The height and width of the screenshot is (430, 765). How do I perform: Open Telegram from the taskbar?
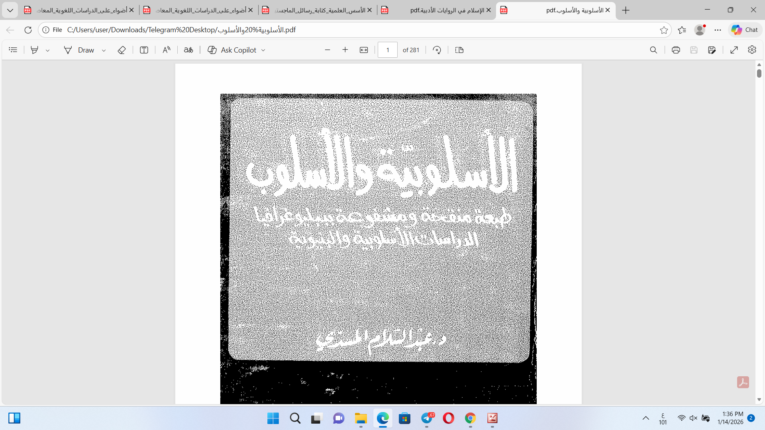click(x=427, y=418)
